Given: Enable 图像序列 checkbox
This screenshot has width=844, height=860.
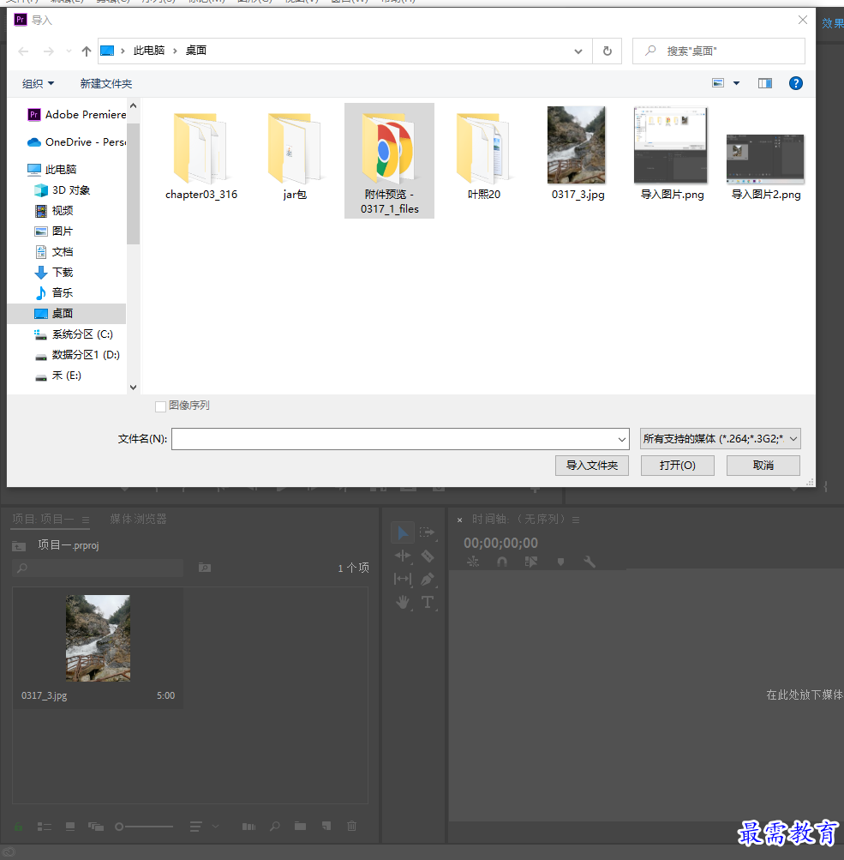Looking at the screenshot, I should point(160,406).
